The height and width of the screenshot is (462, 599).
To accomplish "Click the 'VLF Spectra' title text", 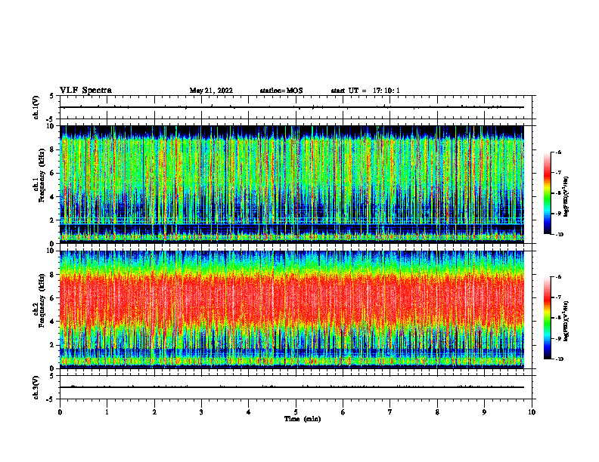I will (85, 91).
